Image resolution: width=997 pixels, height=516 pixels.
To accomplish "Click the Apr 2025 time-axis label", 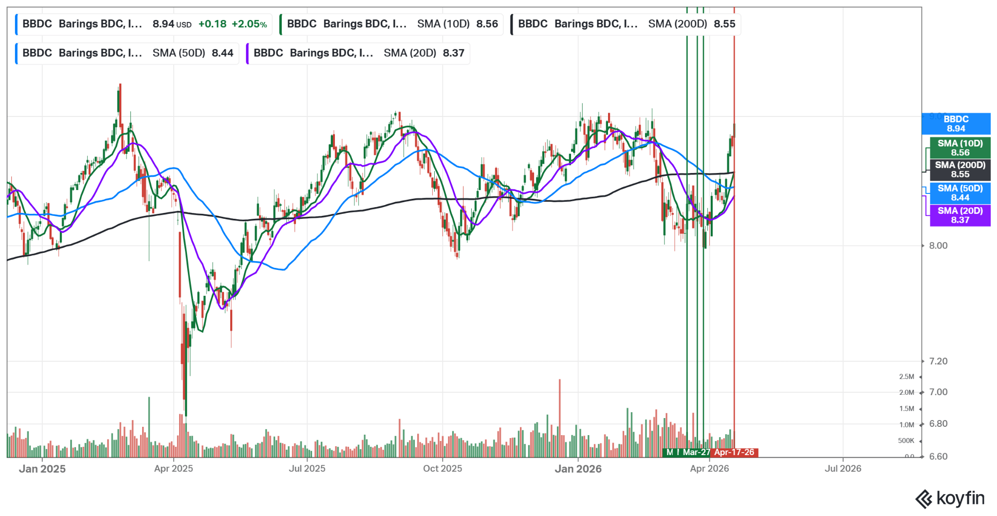I will coord(173,469).
